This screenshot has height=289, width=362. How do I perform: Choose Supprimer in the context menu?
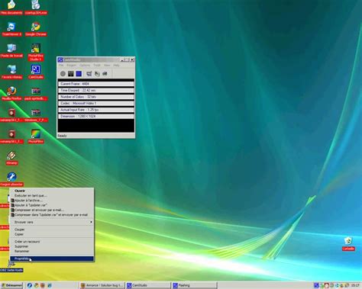[x=52, y=246]
